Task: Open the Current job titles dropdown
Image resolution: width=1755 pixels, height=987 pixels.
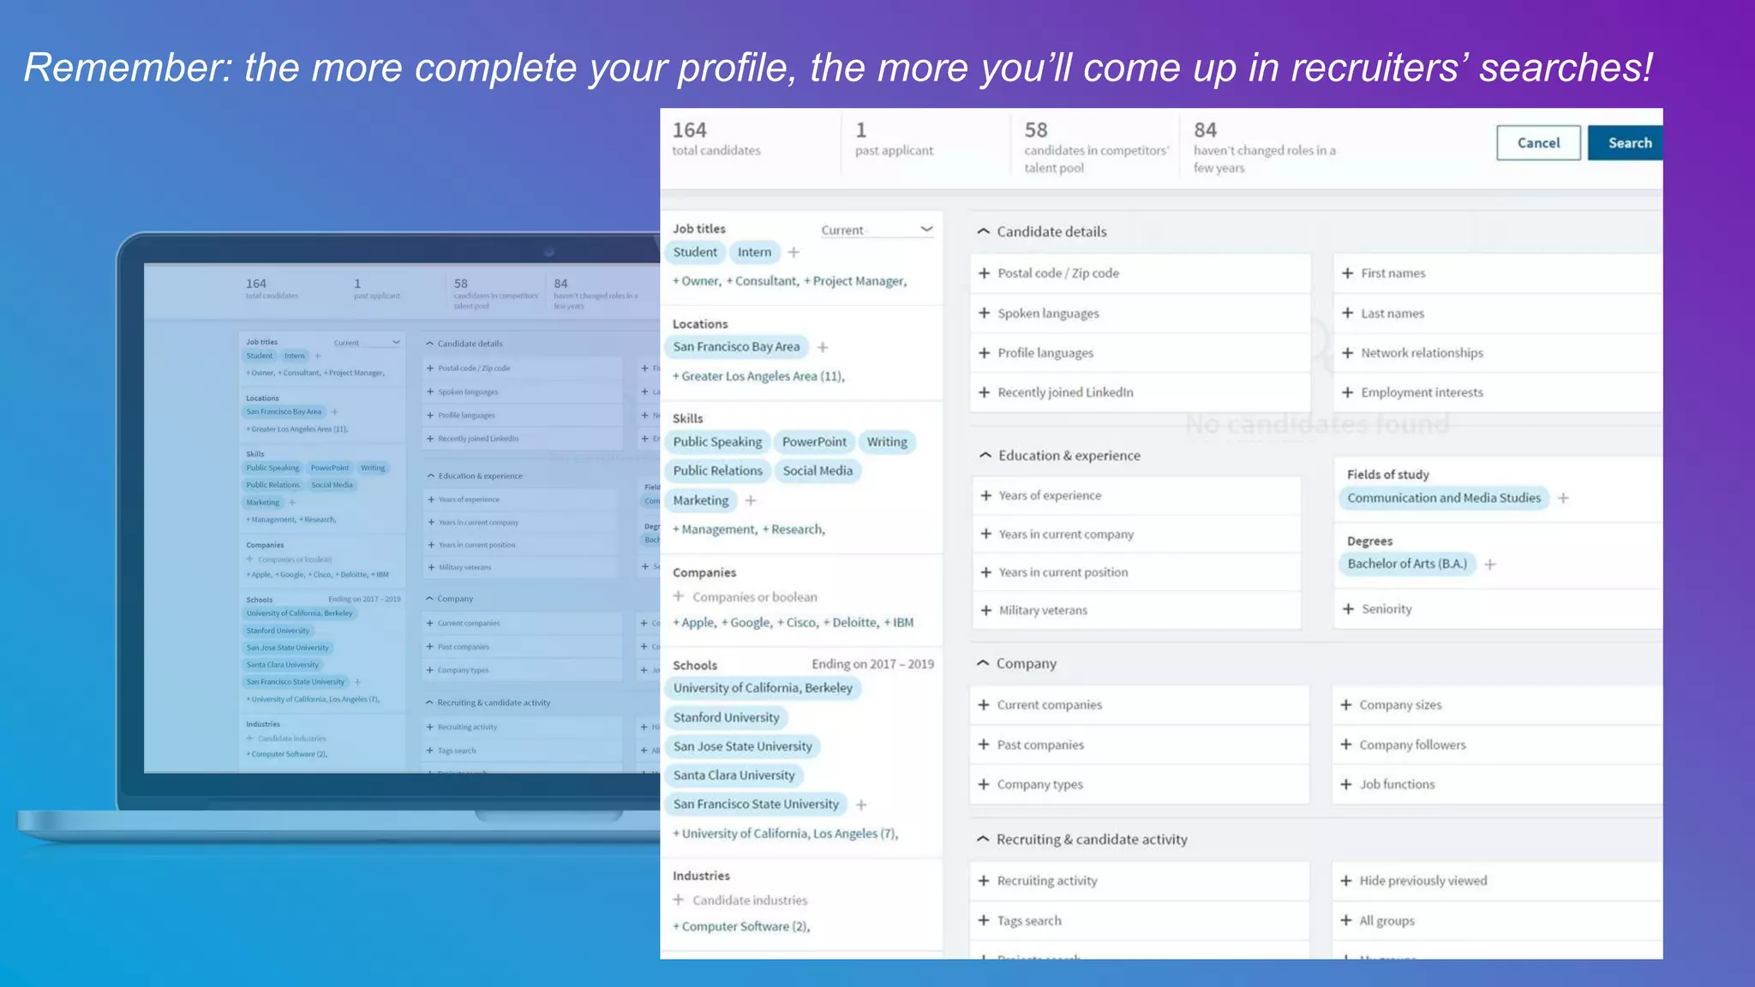Action: click(877, 230)
